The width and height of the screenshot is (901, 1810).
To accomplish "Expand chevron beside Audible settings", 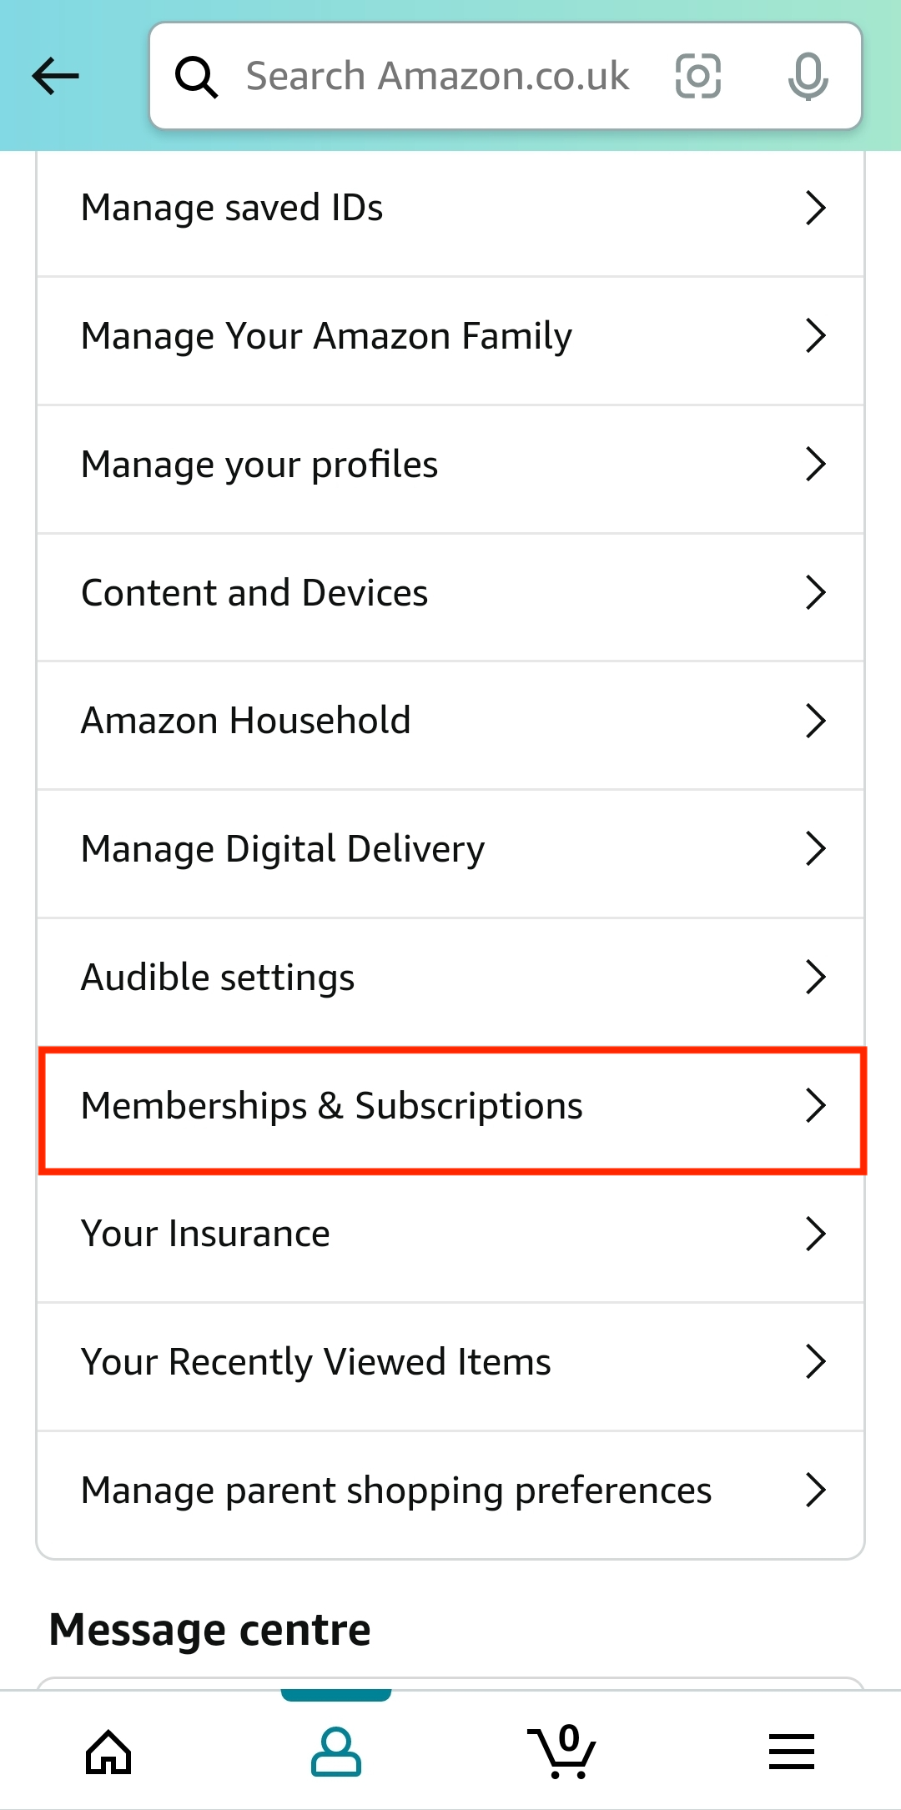I will pyautogui.click(x=815, y=977).
